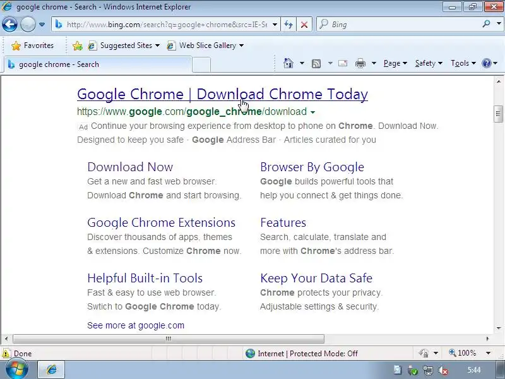505x379 pixels.
Task: Click the Ad label beside description
Action: click(x=83, y=127)
